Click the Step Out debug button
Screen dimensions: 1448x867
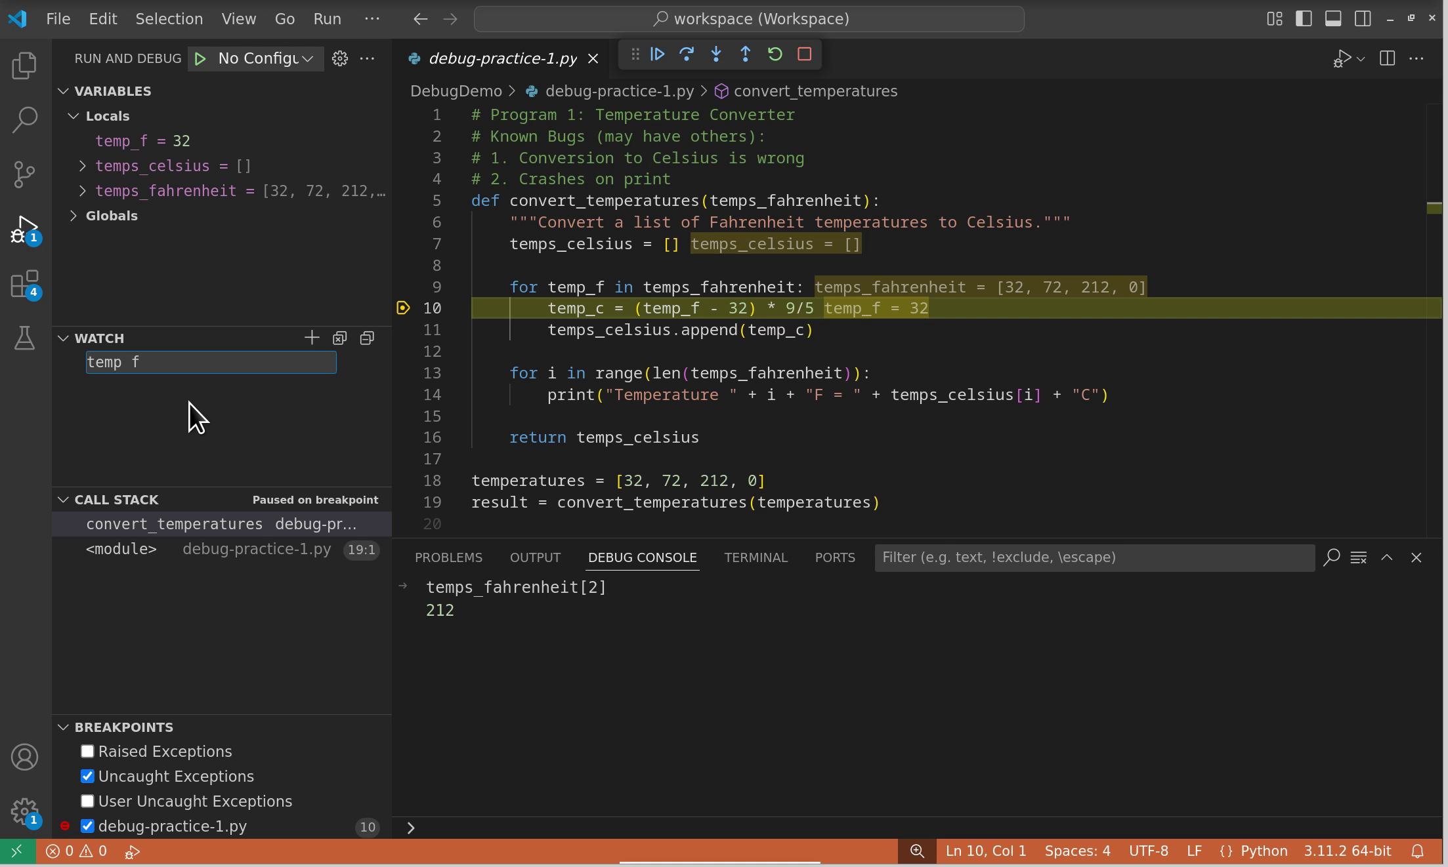[745, 54]
